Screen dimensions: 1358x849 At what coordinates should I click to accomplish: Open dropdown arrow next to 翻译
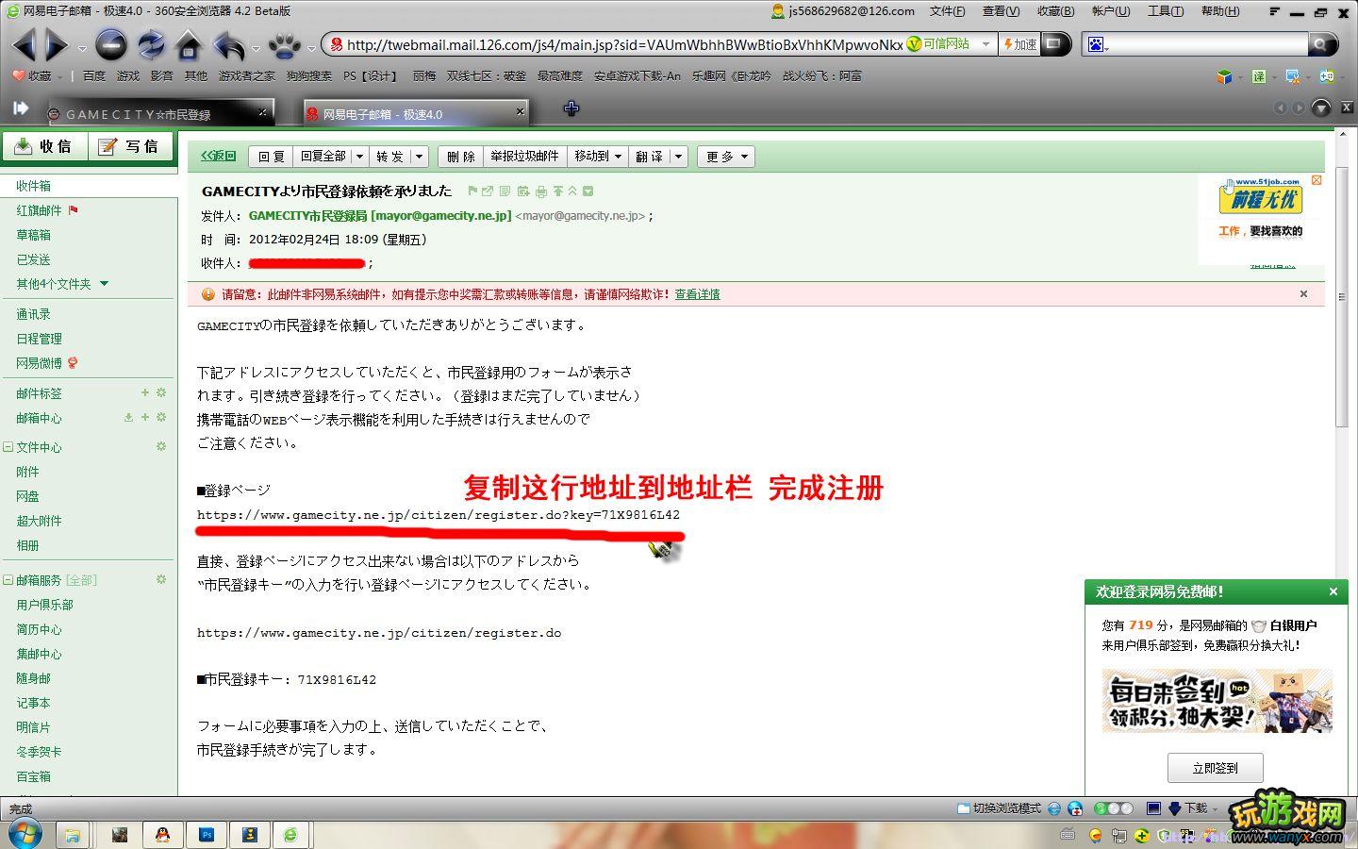click(678, 157)
